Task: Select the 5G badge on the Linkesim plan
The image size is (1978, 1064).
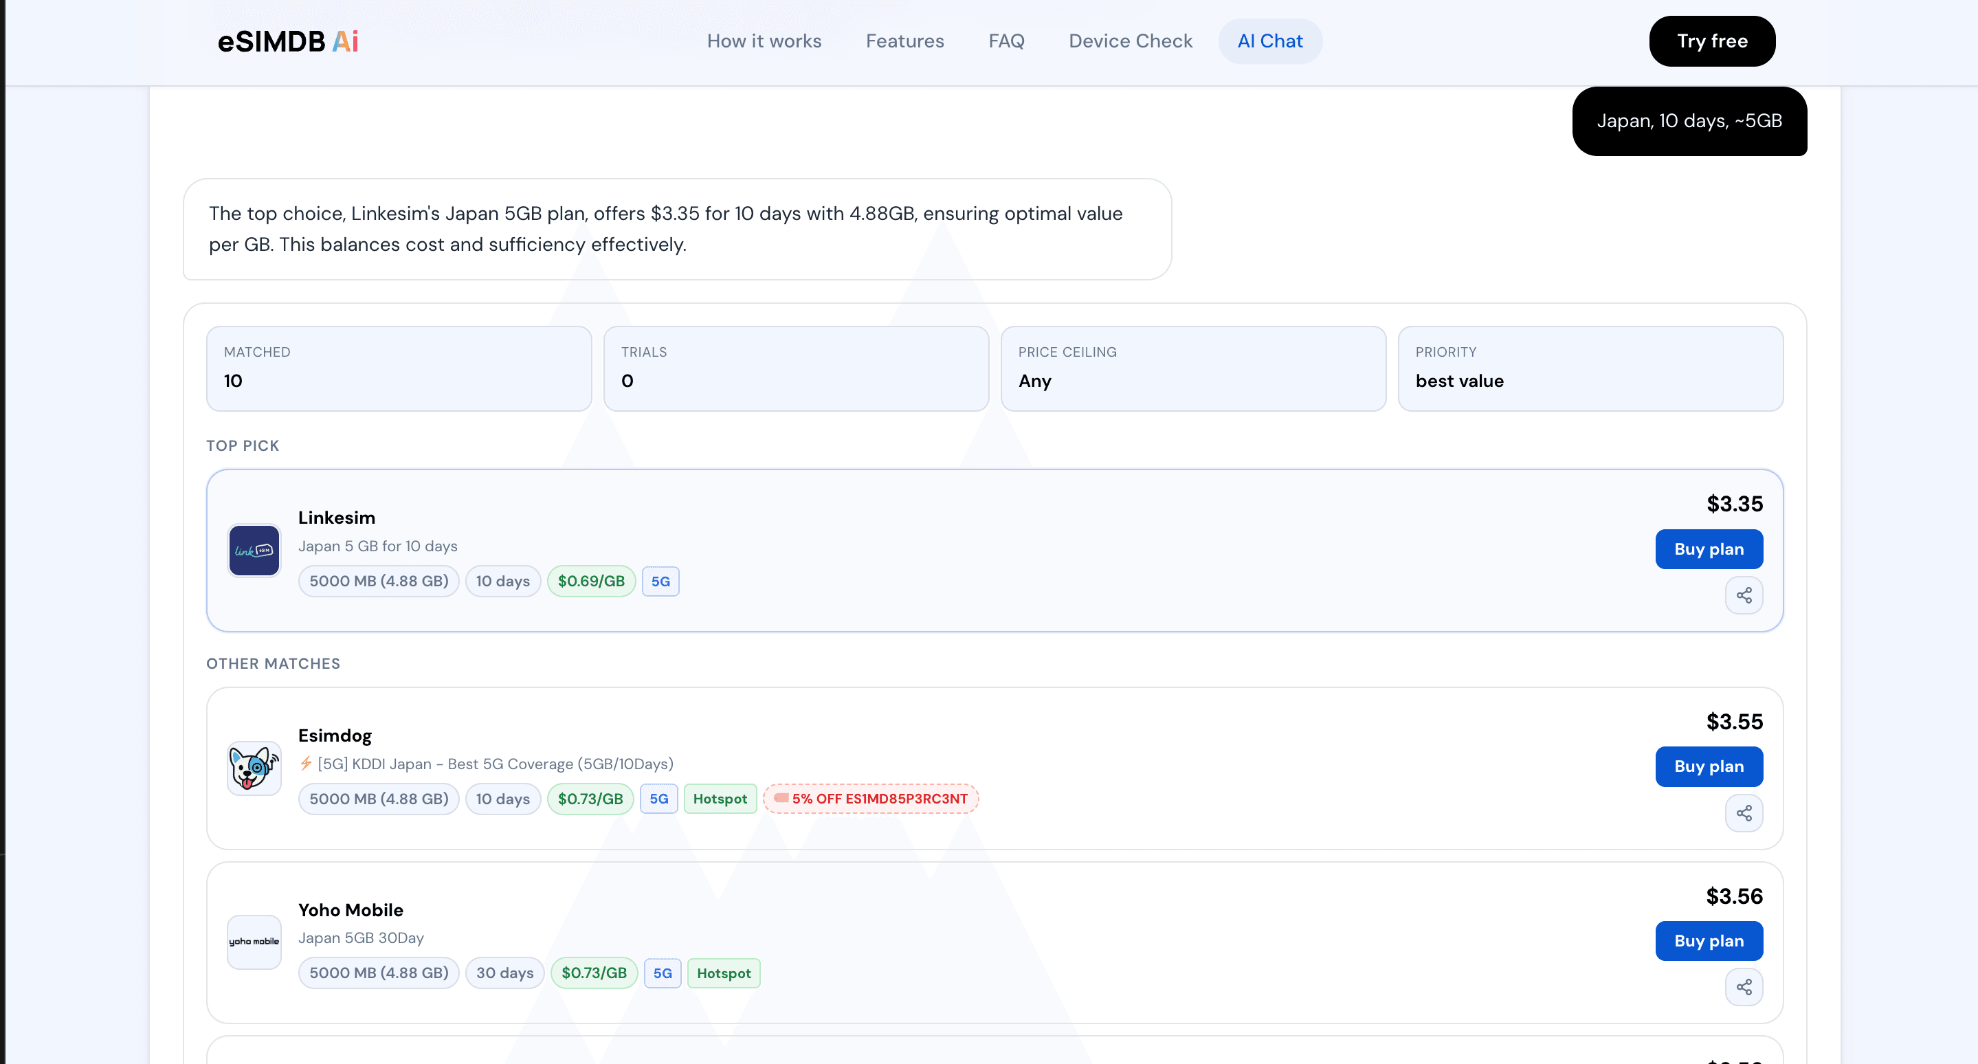Action: tap(660, 581)
